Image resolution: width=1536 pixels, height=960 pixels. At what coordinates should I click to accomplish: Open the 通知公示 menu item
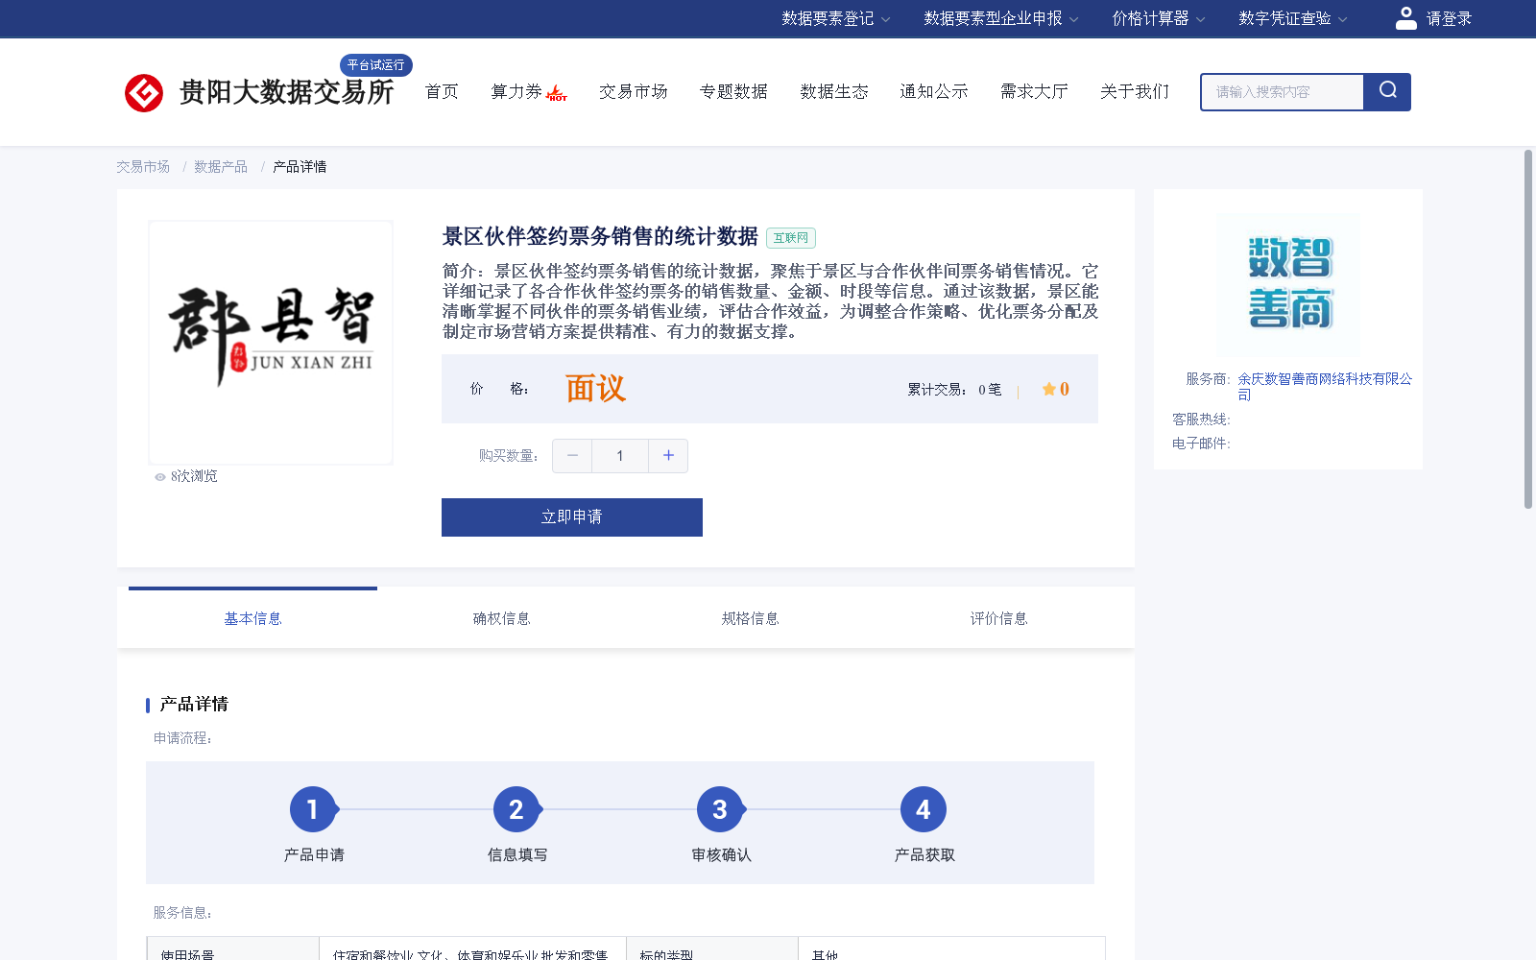[934, 92]
